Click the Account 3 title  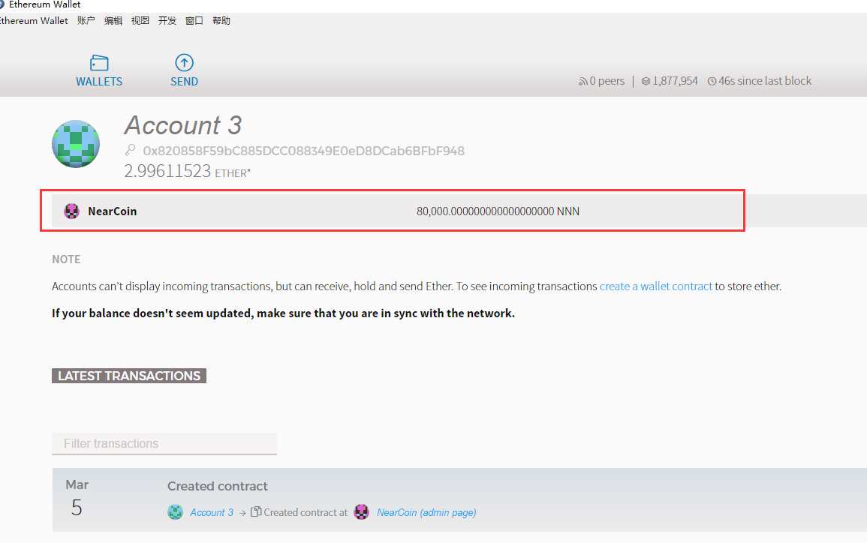point(183,125)
